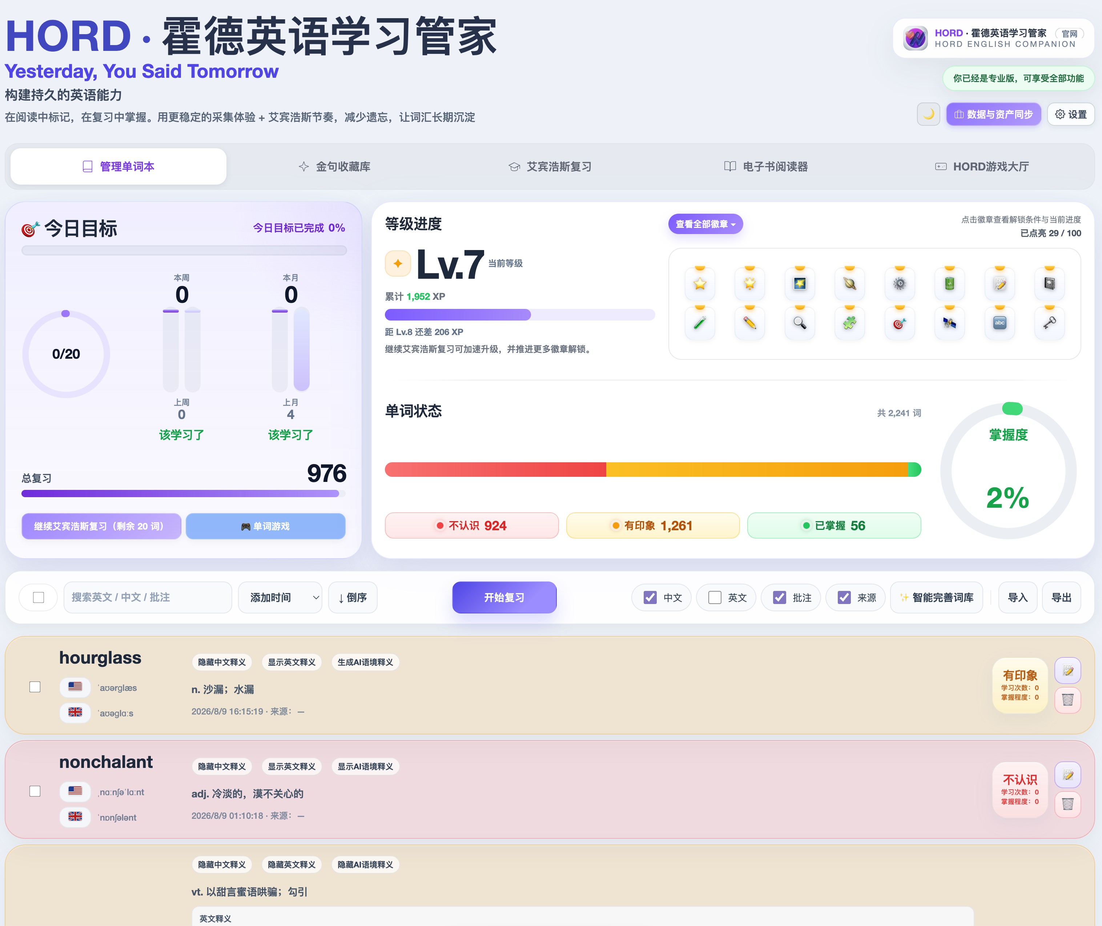
Task: Click the 总复习 purple progress bar
Action: click(183, 494)
